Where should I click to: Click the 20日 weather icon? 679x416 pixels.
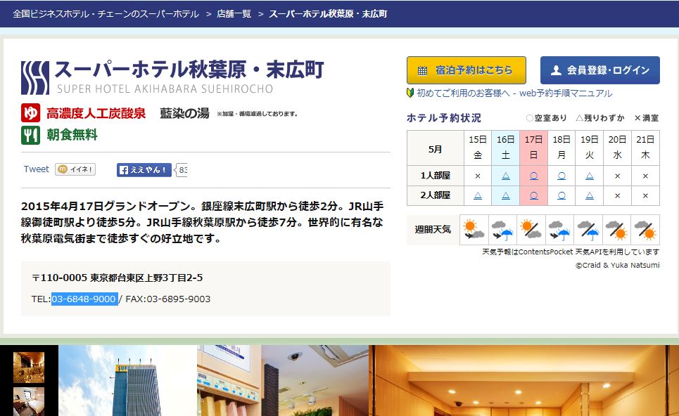(616, 229)
